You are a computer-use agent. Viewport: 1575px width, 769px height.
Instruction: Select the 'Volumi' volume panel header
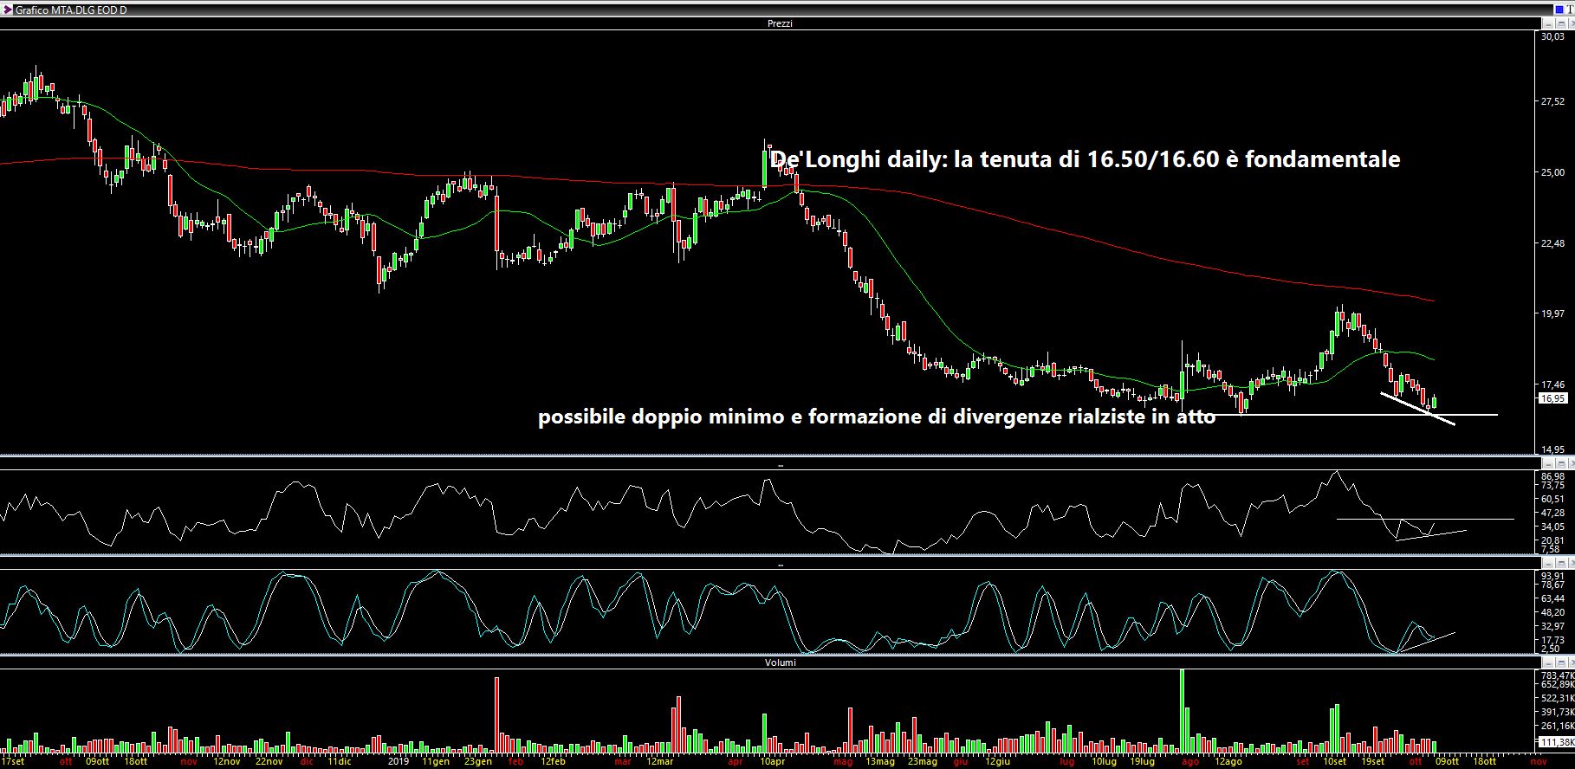[780, 662]
